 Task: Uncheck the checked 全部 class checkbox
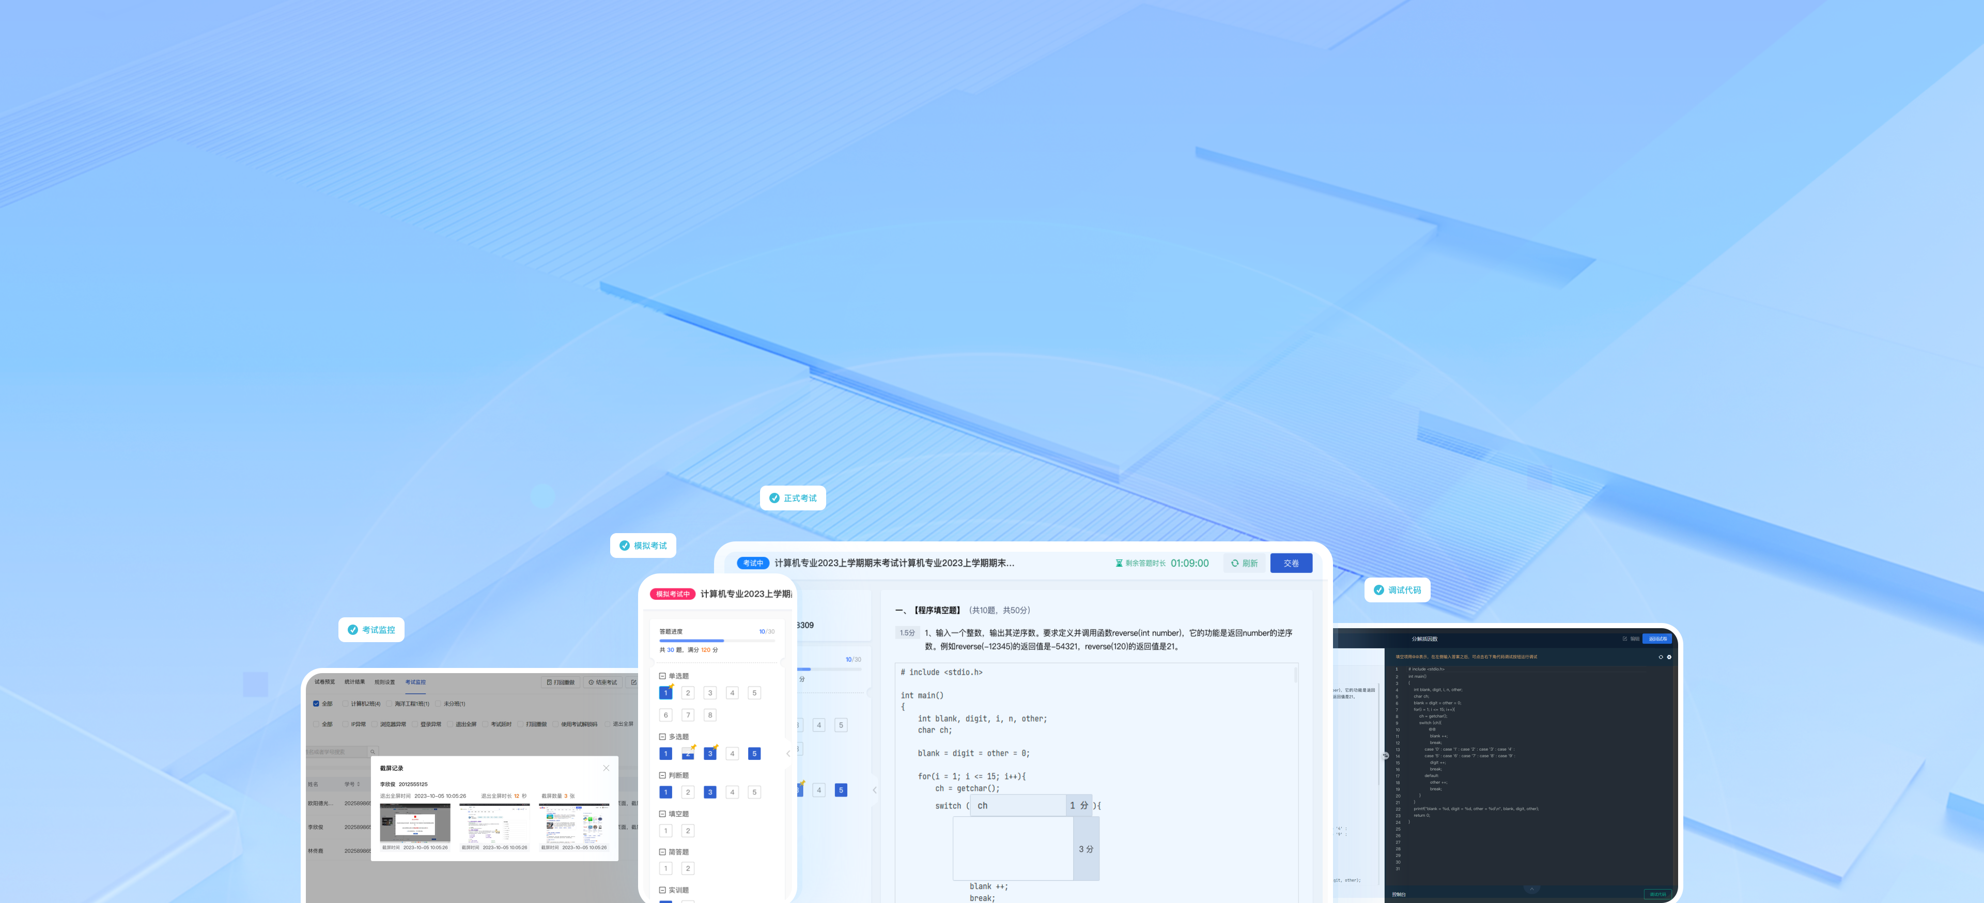tap(316, 704)
